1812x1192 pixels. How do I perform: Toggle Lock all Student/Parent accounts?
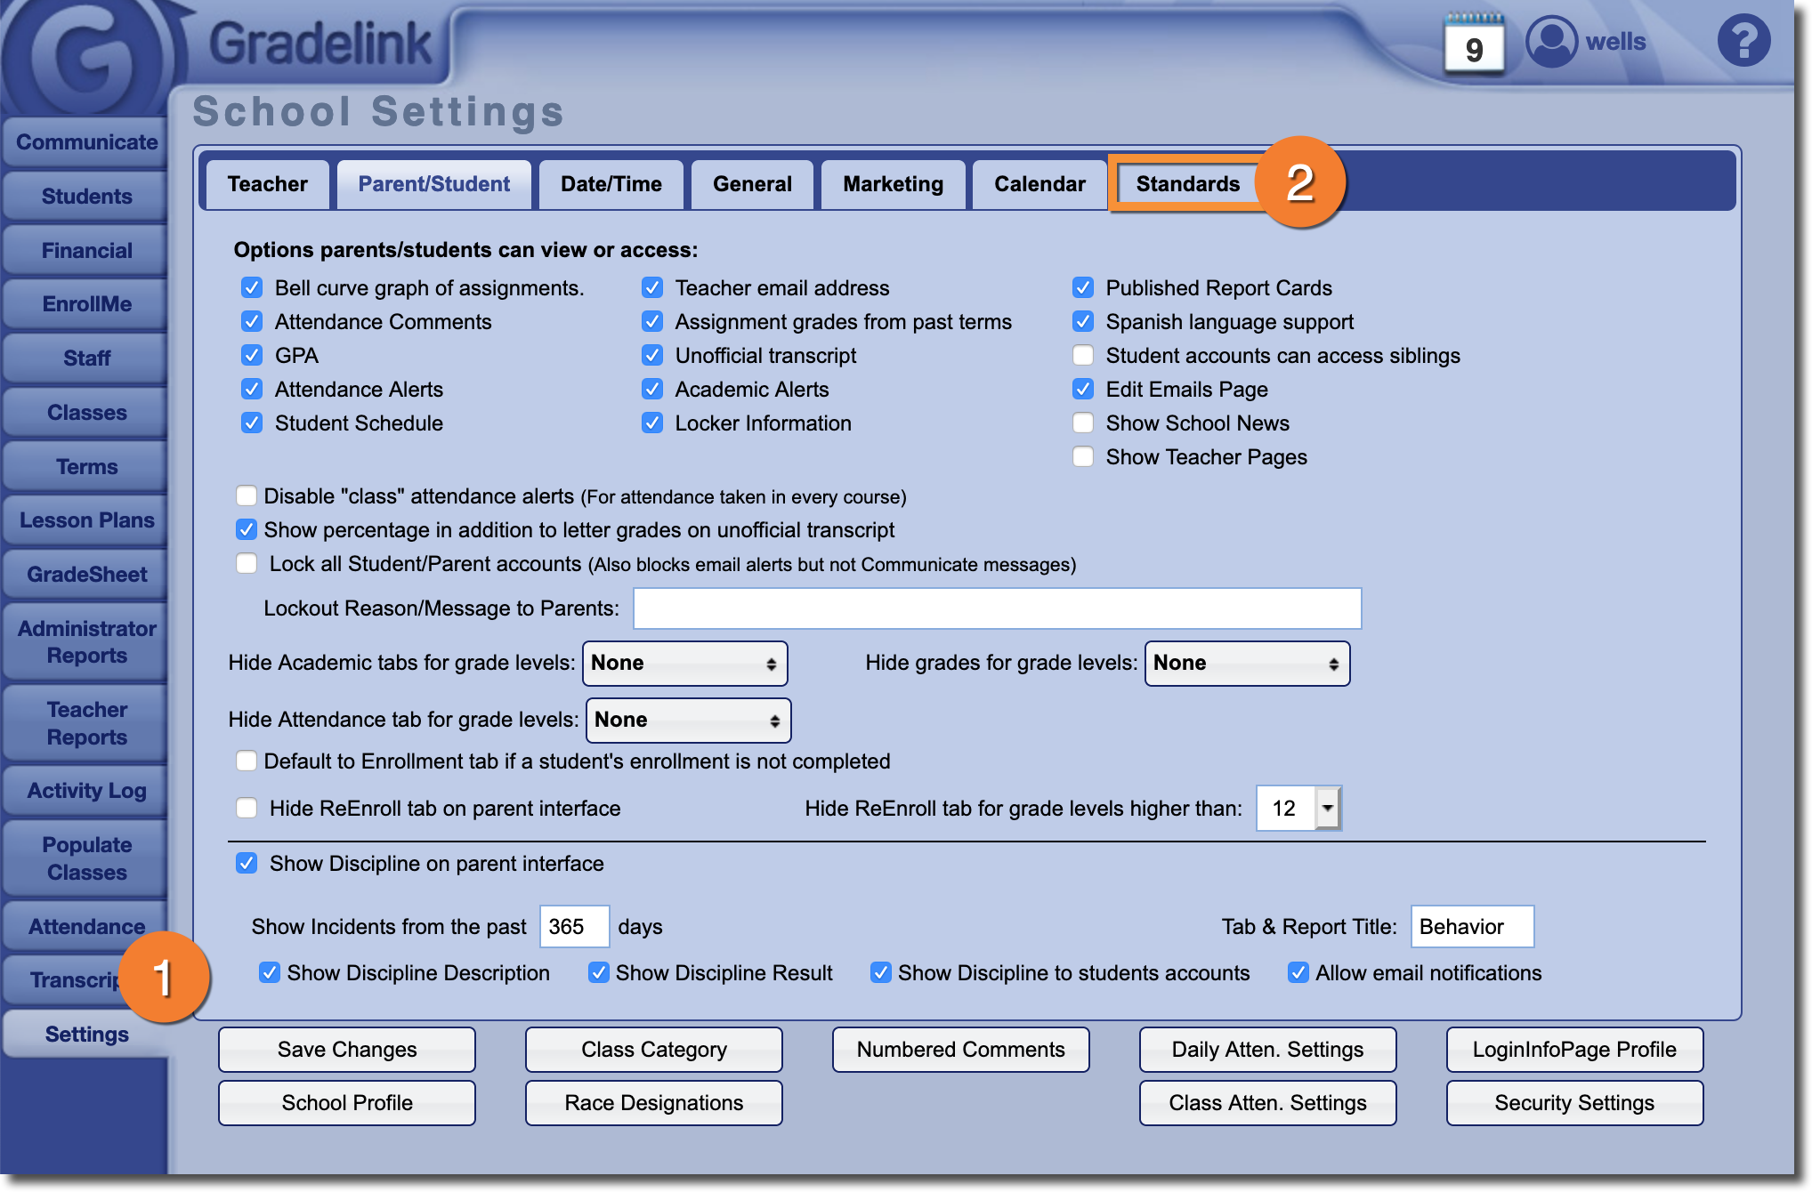[x=247, y=564]
